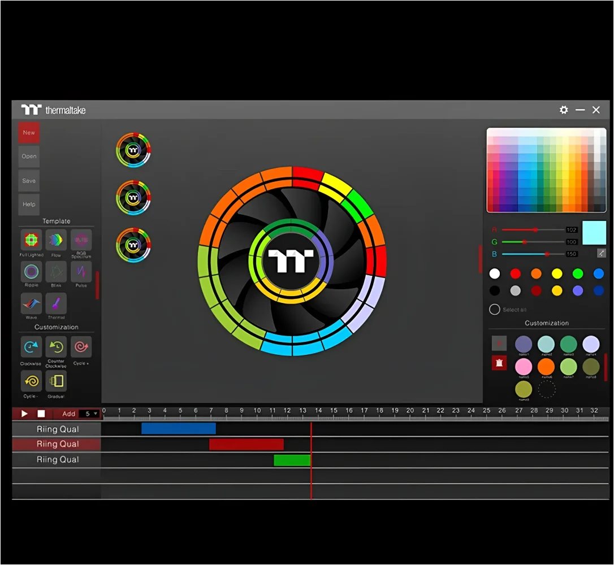The width and height of the screenshot is (614, 565).
Task: Choose the bright green preset swatch
Action: tap(578, 273)
